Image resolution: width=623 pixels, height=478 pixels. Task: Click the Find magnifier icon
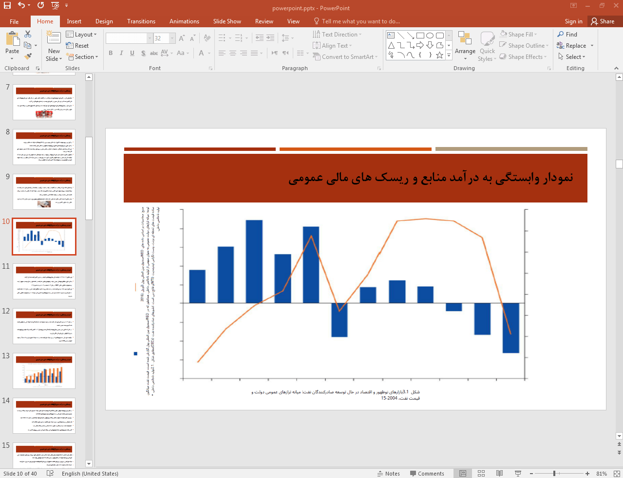[x=561, y=35]
